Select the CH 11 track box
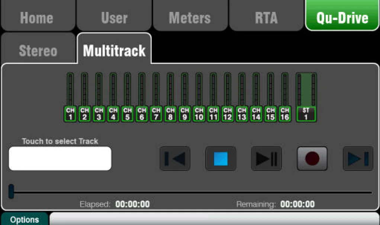380x225 pixels. 213,114
